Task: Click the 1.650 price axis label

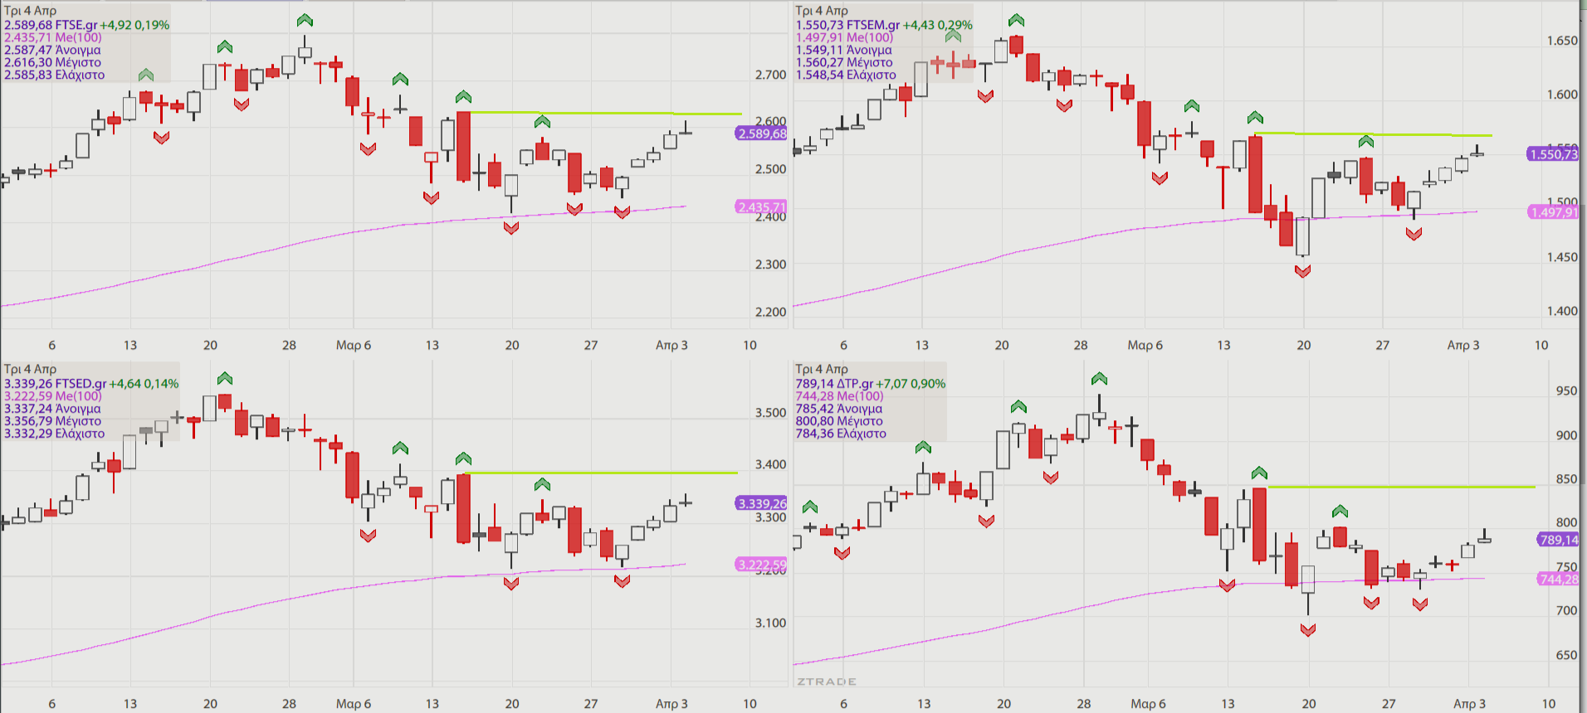Action: tap(1562, 41)
